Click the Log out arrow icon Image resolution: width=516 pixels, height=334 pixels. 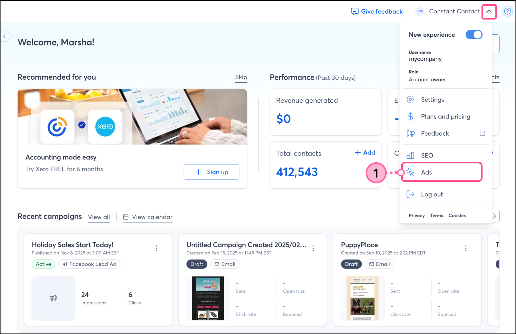pos(410,194)
